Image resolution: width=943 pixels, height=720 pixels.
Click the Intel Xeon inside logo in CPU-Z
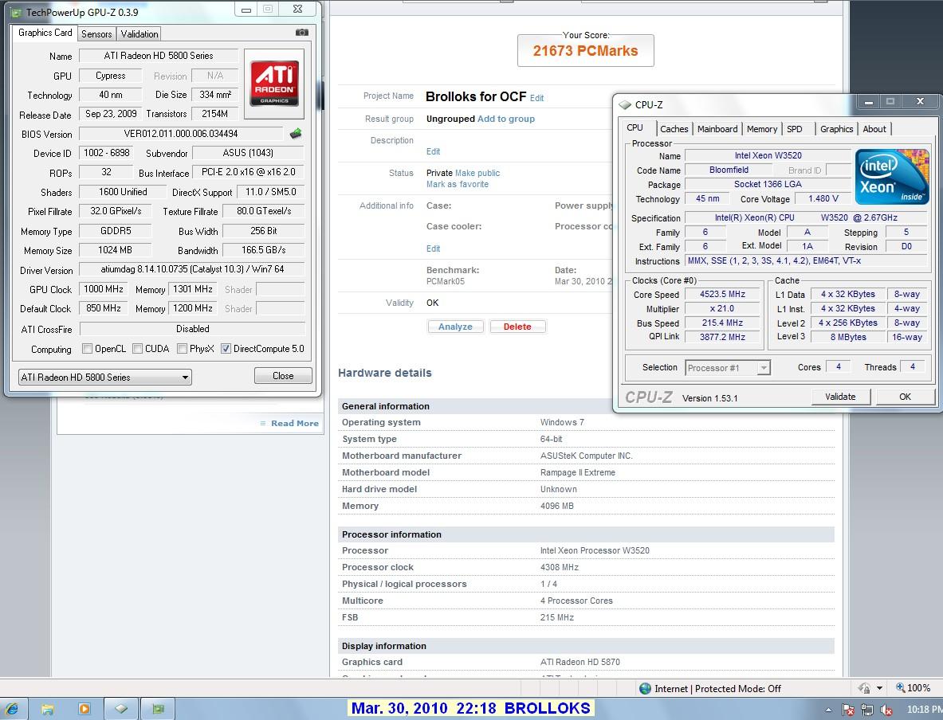pos(892,177)
